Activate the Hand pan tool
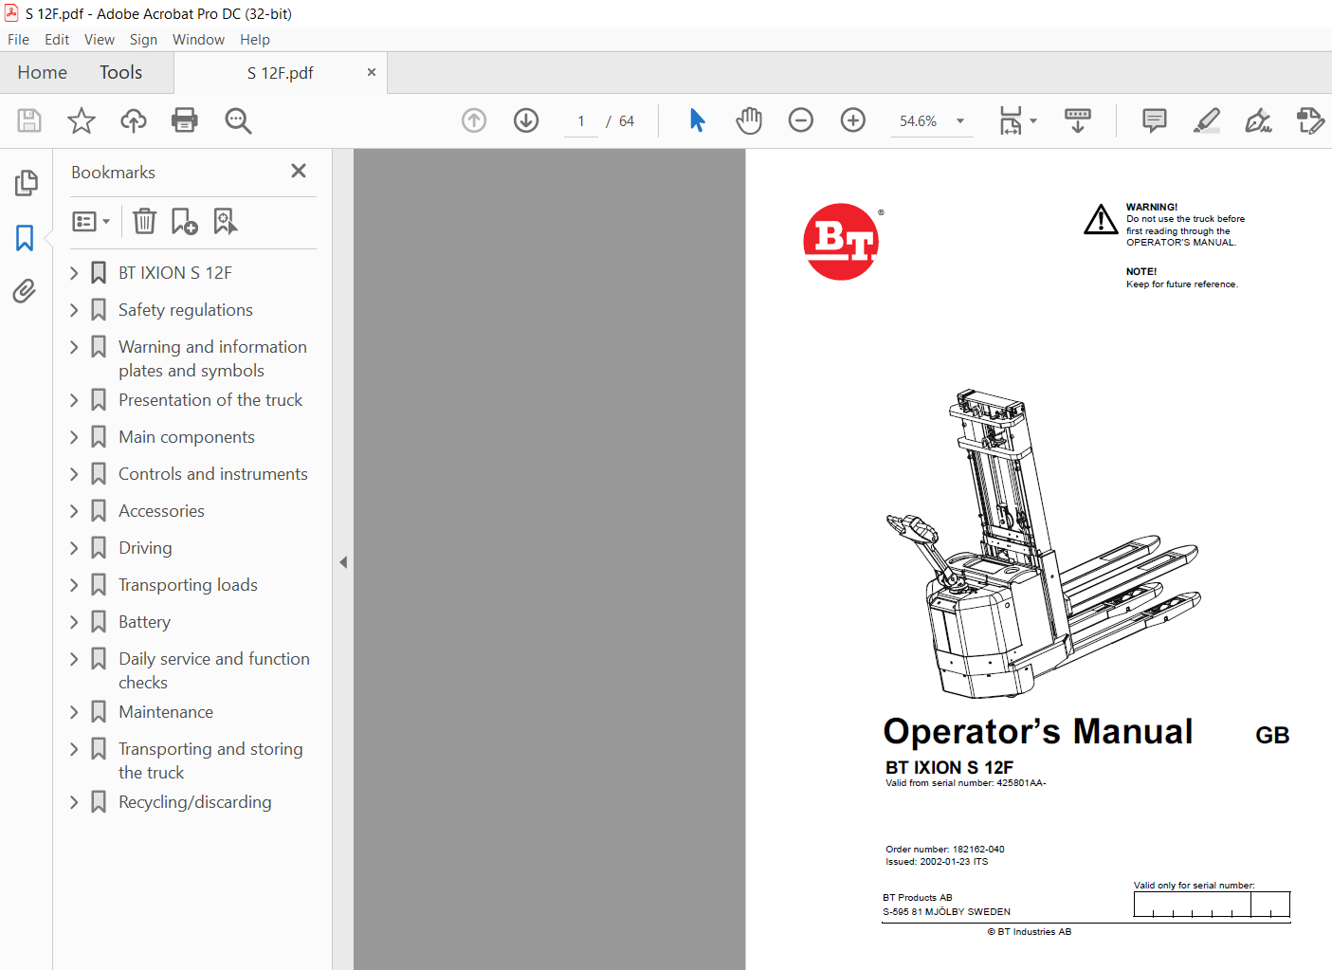Screen dimensions: 1332x970 749,120
